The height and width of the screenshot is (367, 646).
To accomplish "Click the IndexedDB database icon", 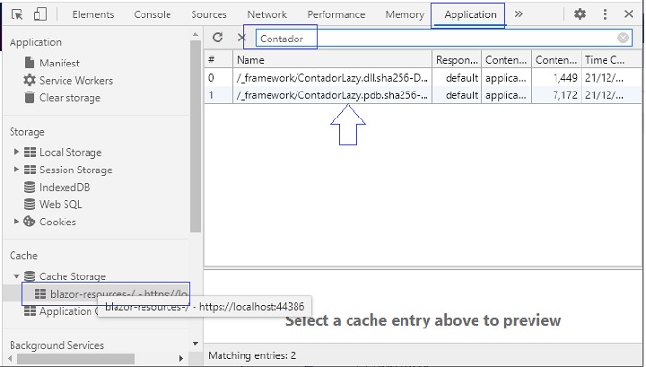I will click(x=29, y=187).
